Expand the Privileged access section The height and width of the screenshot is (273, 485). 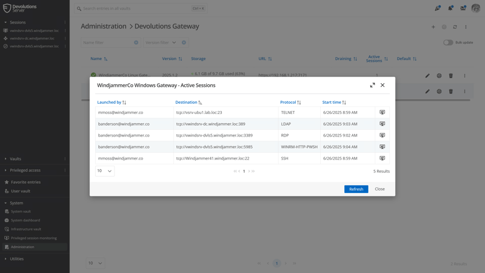pos(5,170)
